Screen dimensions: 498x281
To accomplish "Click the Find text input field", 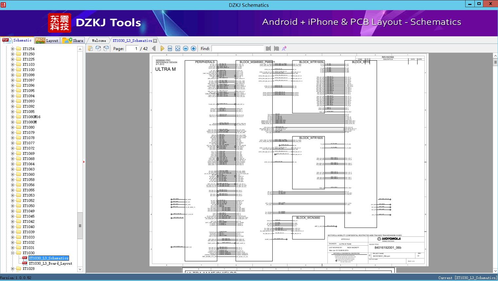I will pyautogui.click(x=237, y=48).
